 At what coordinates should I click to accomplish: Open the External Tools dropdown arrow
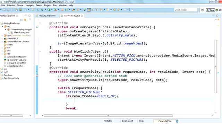tap(58, 10)
